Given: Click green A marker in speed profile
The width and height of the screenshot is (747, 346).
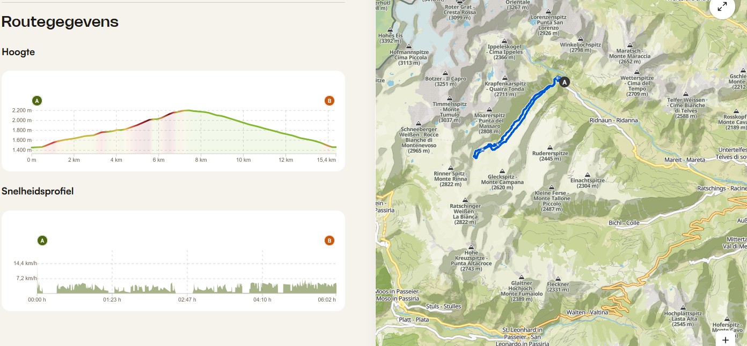Looking at the screenshot, I should (x=42, y=240).
